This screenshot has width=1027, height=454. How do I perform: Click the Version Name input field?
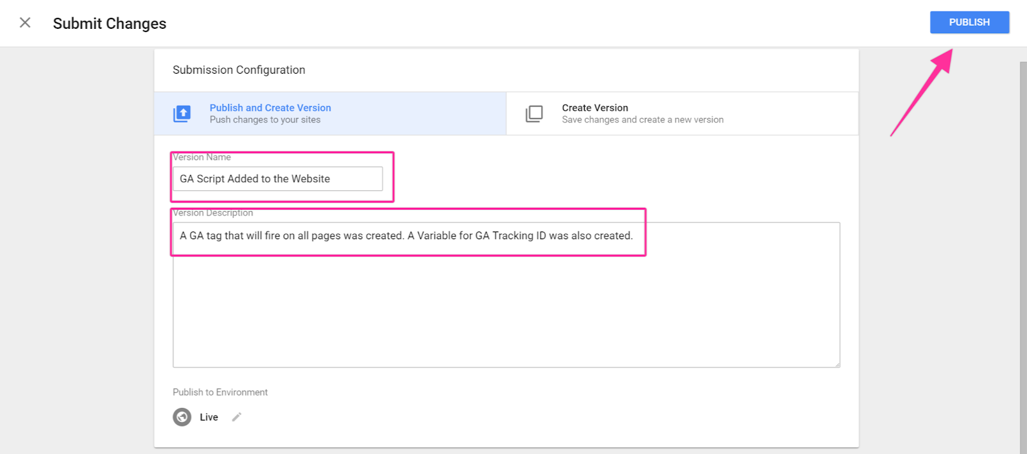pyautogui.click(x=277, y=179)
